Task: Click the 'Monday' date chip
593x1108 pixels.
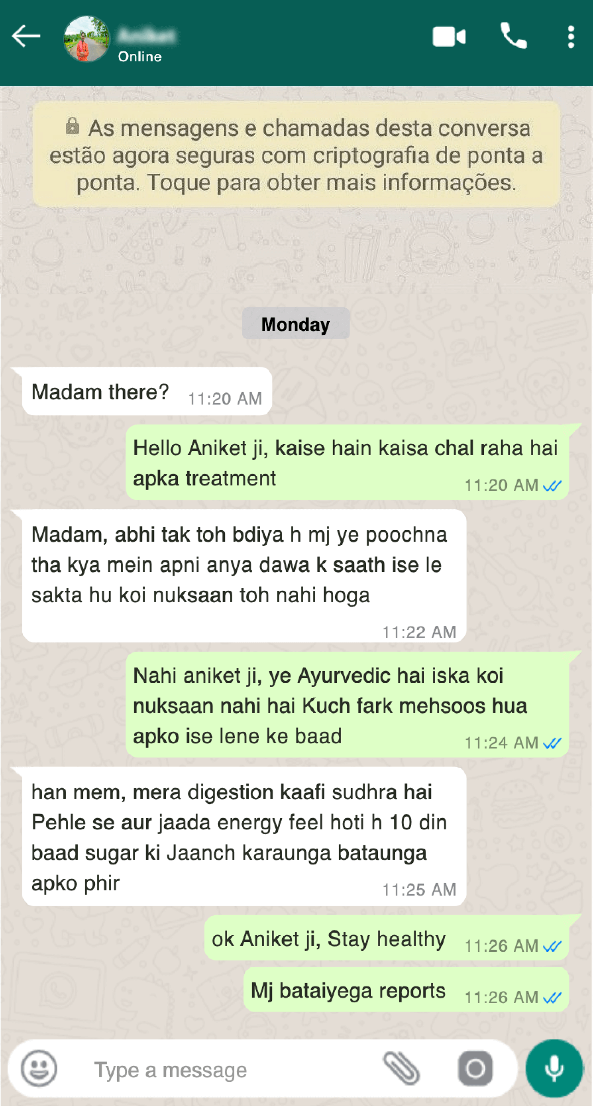Action: click(x=296, y=324)
